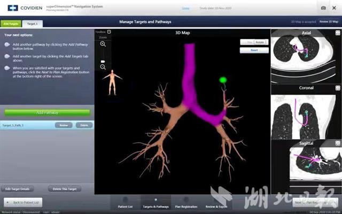Click the green target marker in 3D map
This screenshot has width=342, height=214.
click(223, 80)
